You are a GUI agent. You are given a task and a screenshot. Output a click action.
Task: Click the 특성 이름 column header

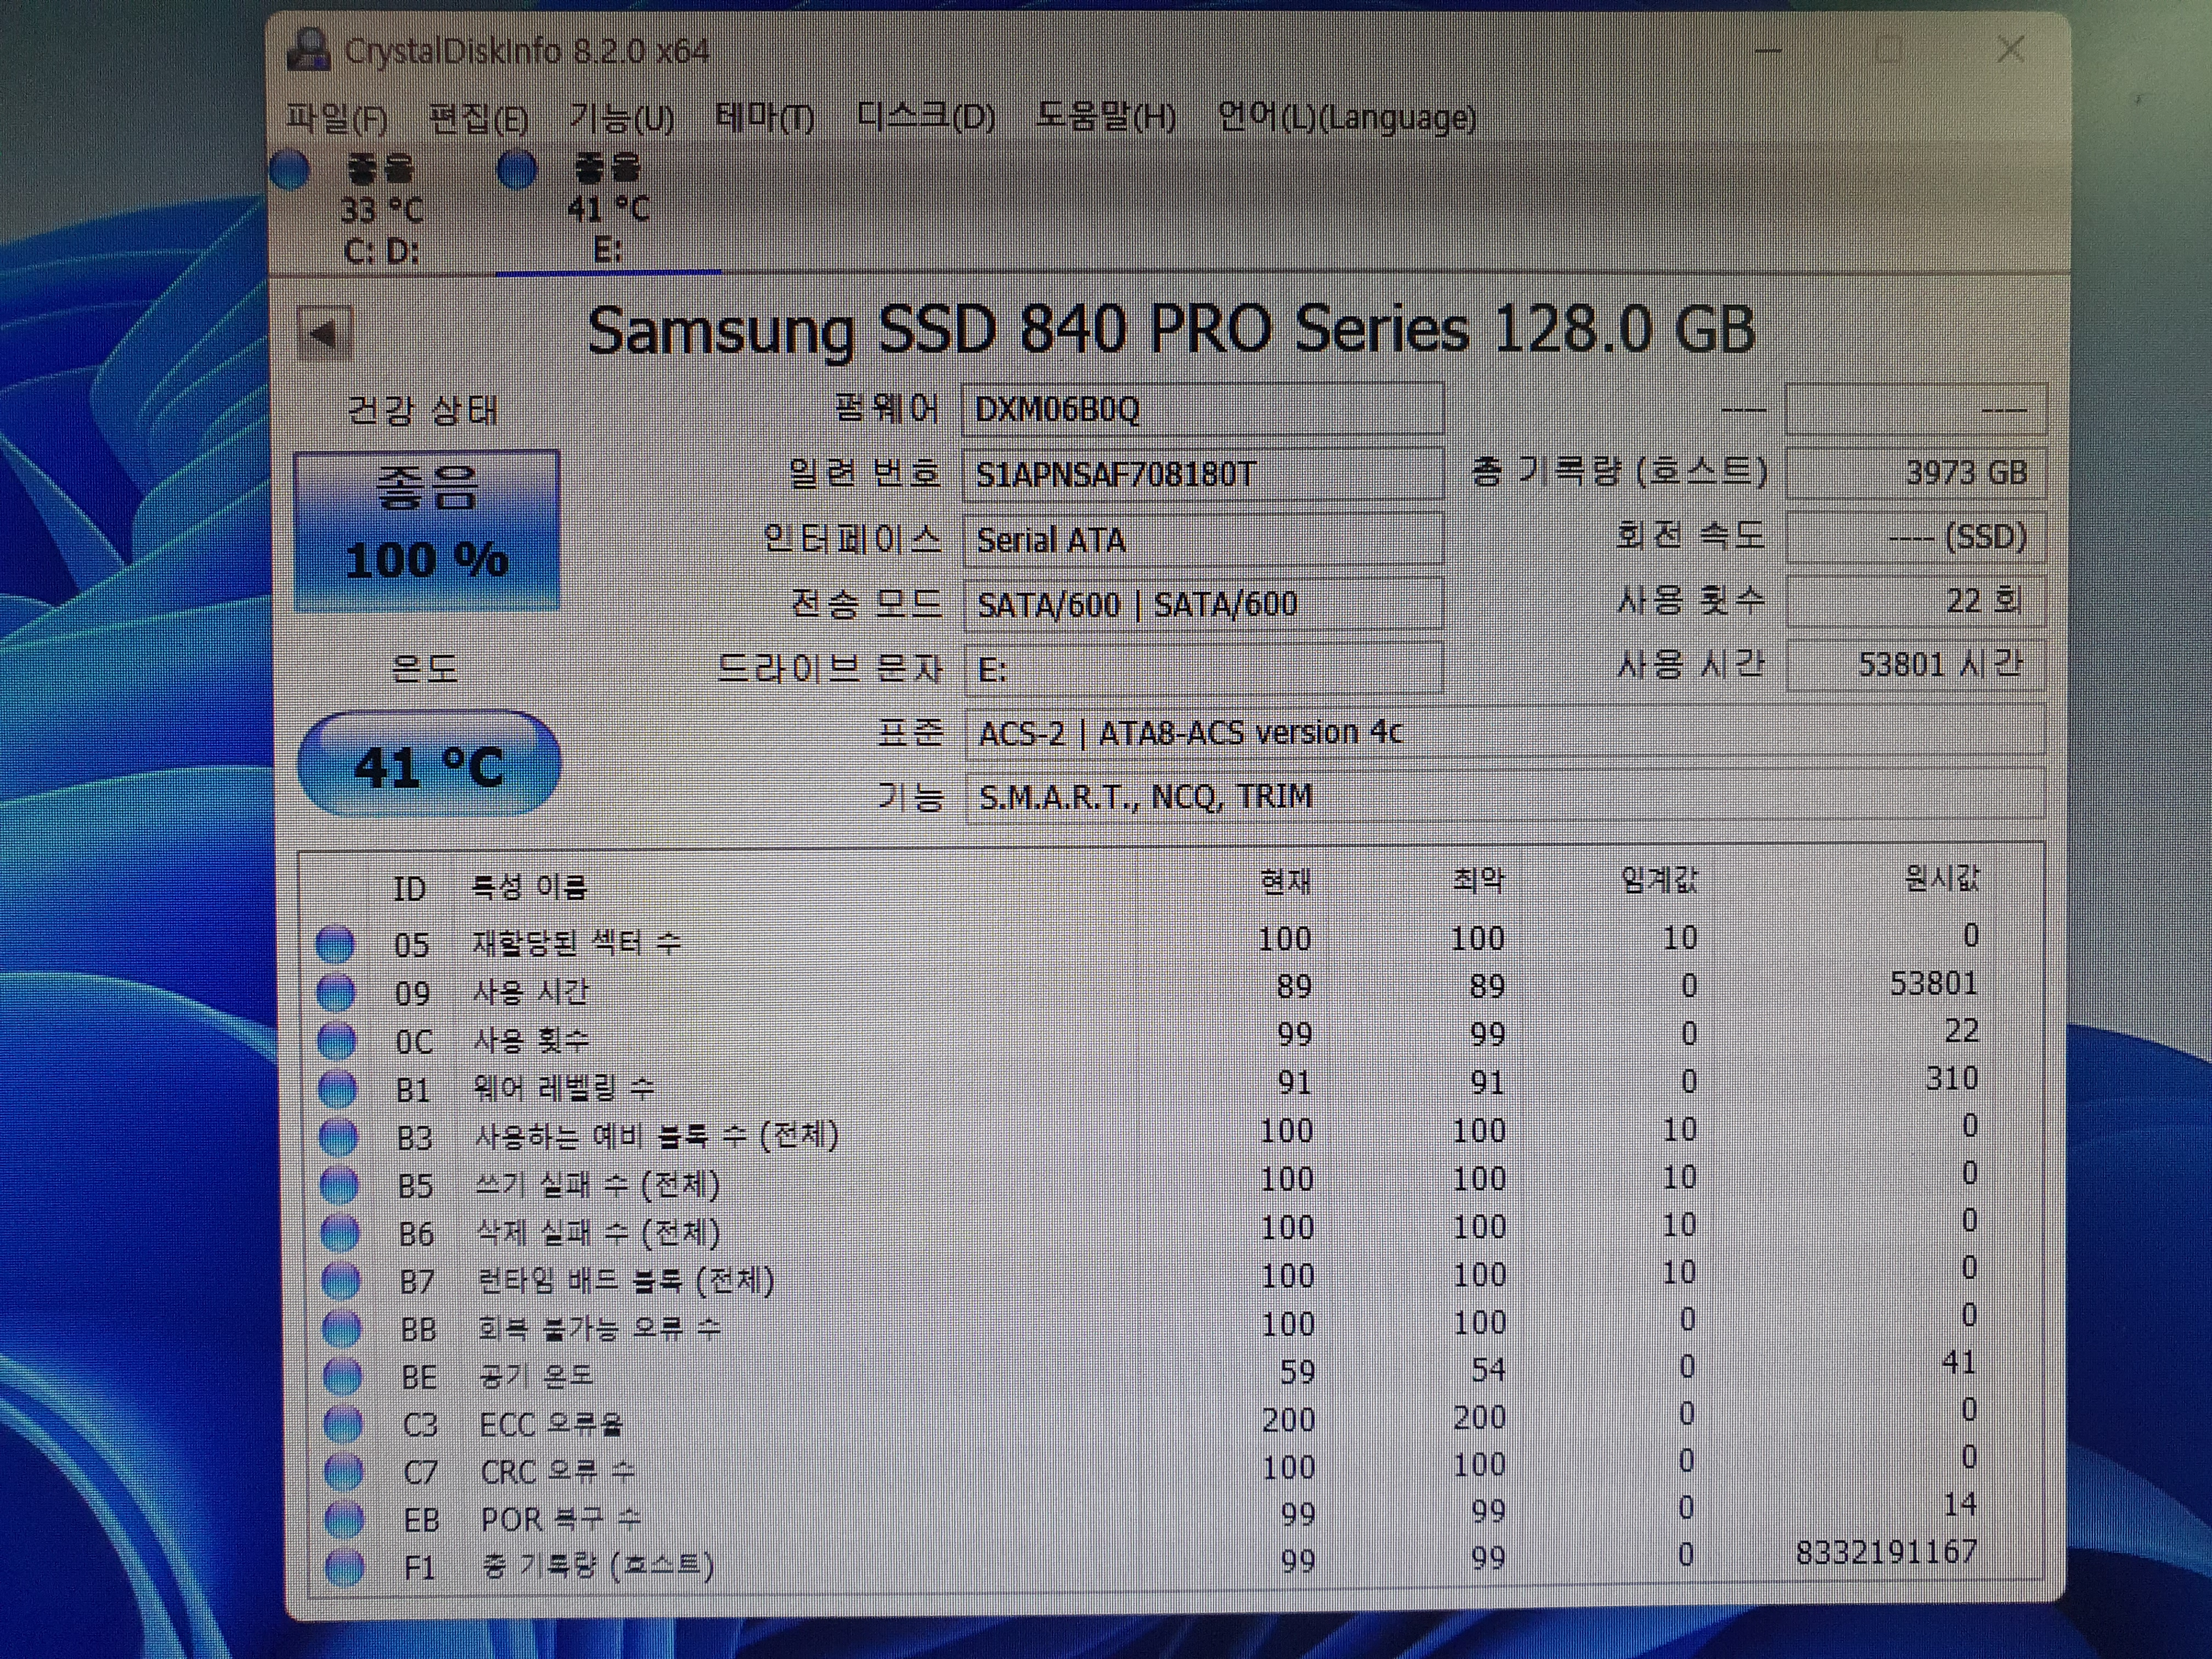(x=529, y=886)
